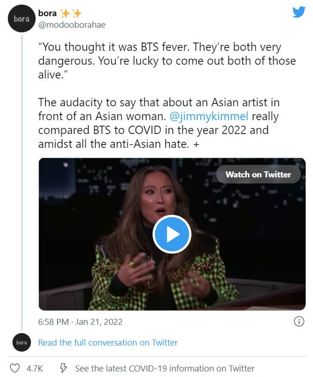Image resolution: width=313 pixels, height=377 pixels.
Task: Click the 4.7K likes count
Action: [35, 368]
